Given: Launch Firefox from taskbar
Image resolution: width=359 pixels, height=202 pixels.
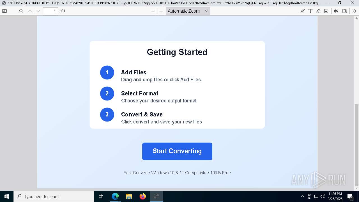Looking at the screenshot, I should click(x=143, y=196).
